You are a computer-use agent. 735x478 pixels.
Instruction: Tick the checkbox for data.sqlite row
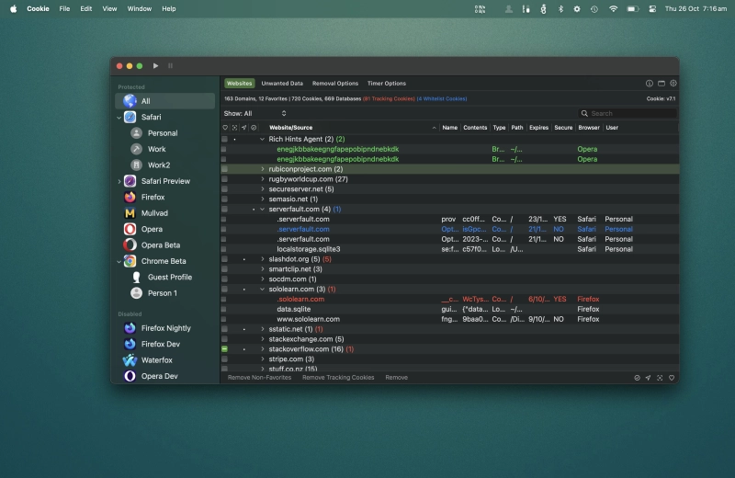point(223,310)
